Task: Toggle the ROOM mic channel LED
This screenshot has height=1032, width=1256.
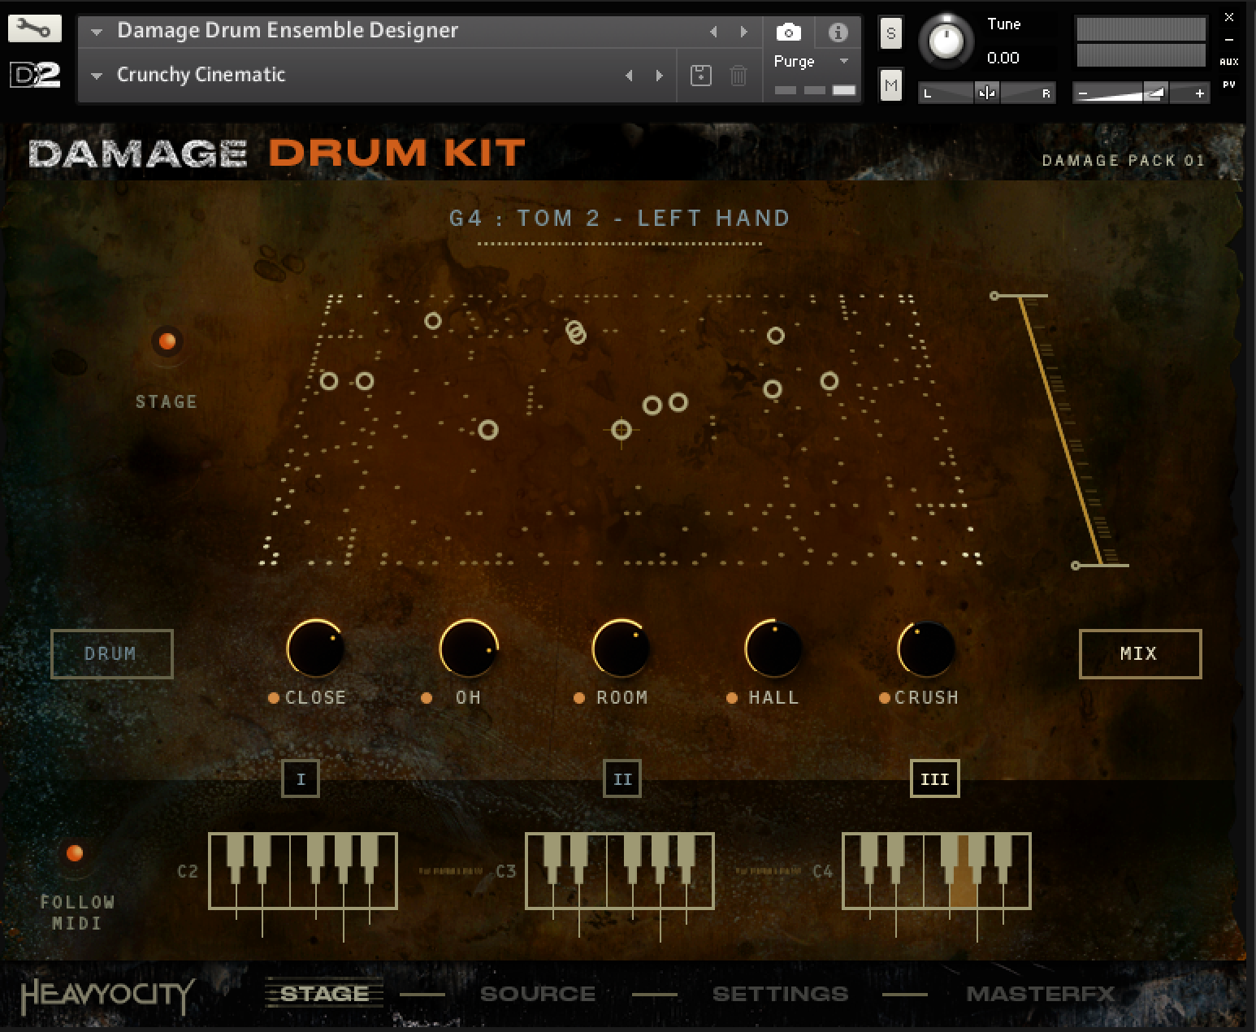Action: coord(578,698)
